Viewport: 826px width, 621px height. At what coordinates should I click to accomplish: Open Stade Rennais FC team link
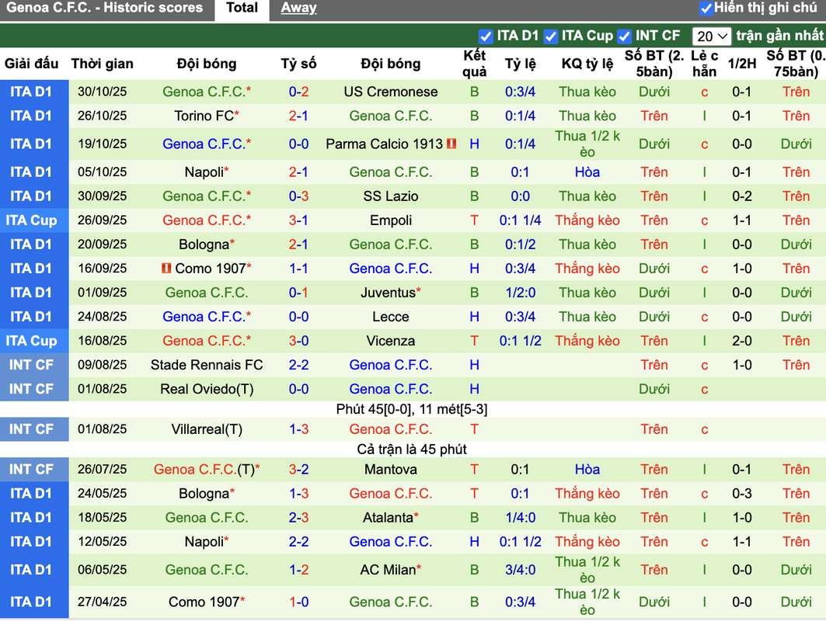point(207,366)
